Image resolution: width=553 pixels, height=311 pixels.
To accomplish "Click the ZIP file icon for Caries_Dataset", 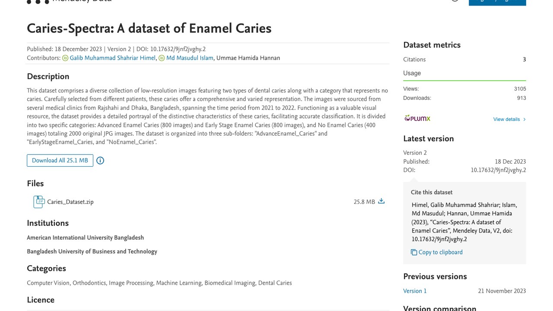I will [x=39, y=202].
